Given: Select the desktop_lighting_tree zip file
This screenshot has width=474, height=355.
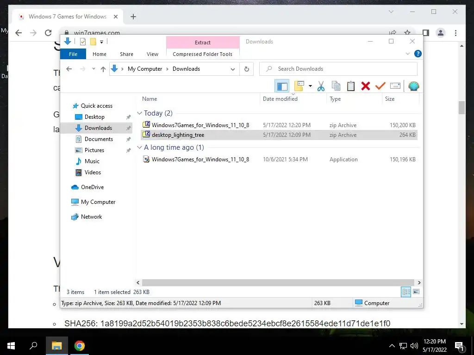Looking at the screenshot, I should (279, 135).
